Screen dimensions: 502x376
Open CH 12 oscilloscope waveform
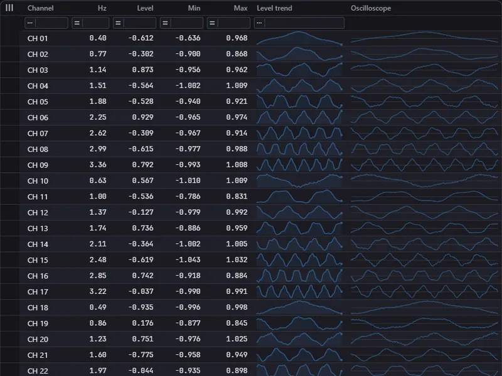click(x=425, y=212)
